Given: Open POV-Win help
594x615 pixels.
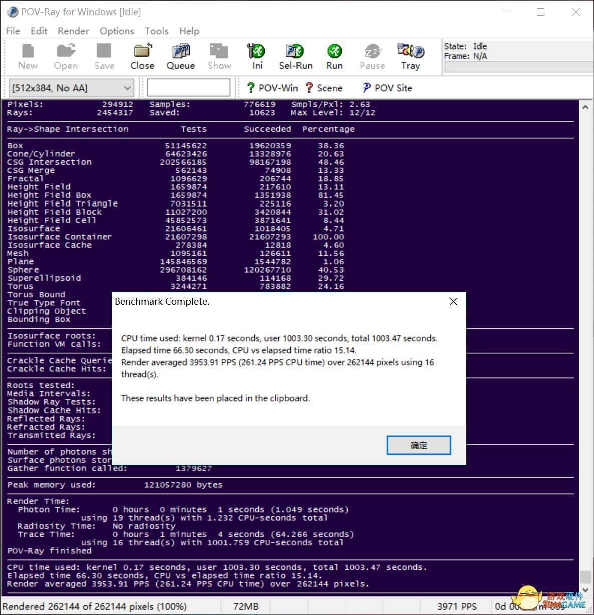Looking at the screenshot, I should [272, 88].
